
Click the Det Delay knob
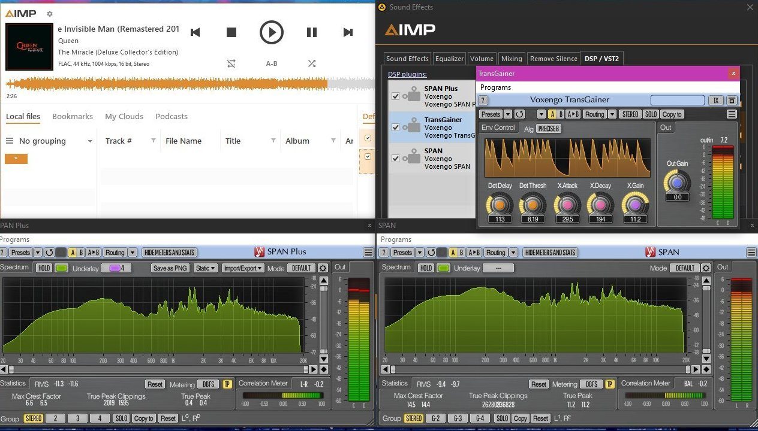[500, 205]
